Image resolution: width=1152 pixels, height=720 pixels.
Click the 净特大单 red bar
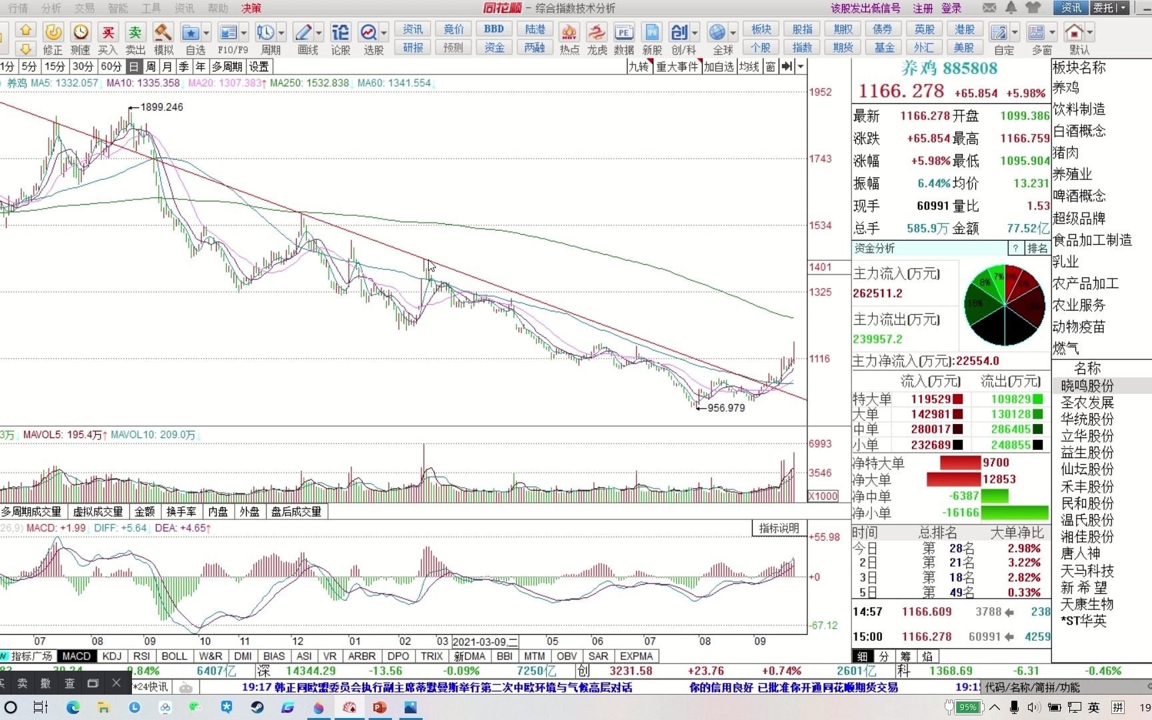(959, 462)
